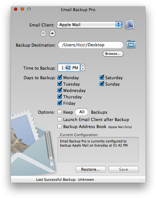Browse for a backup destination
156x198 pixels.
(x=113, y=54)
